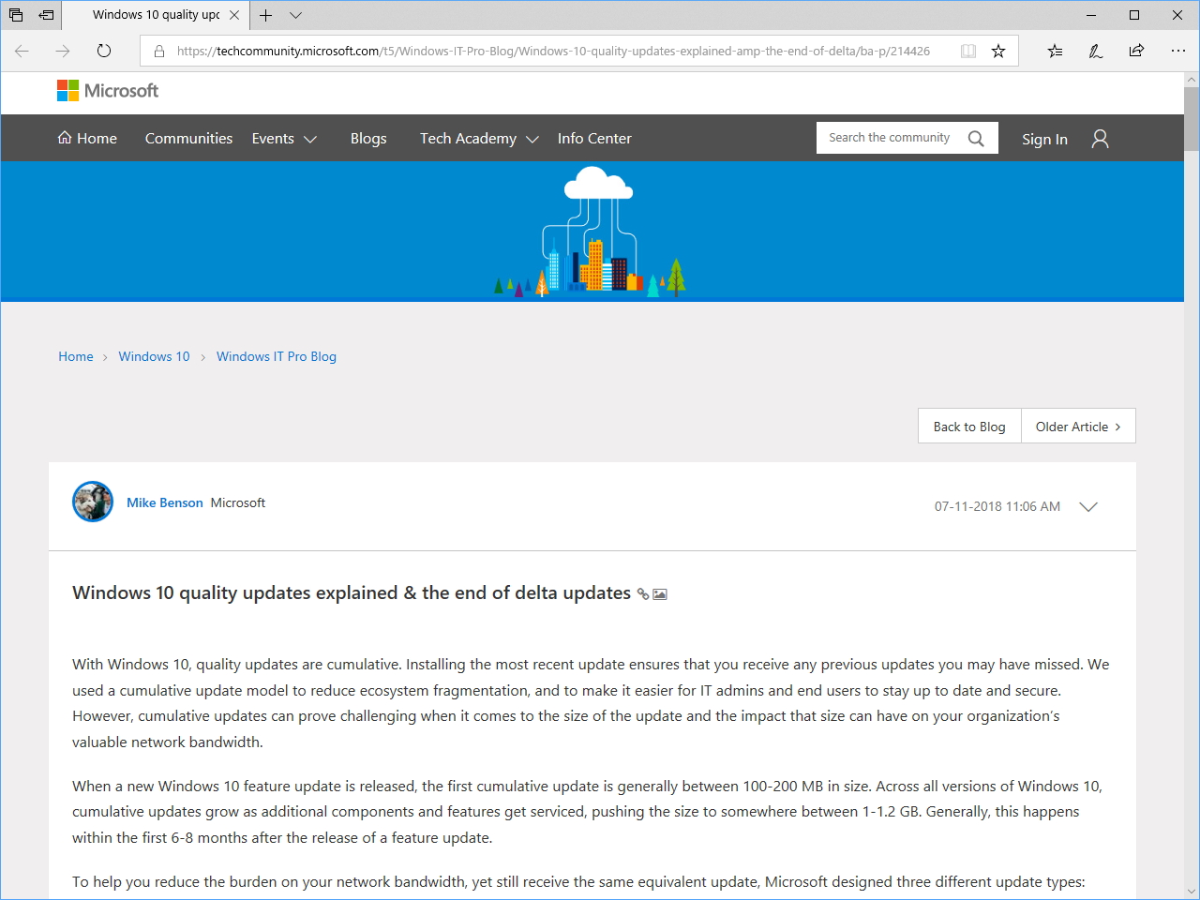The width and height of the screenshot is (1200, 900).
Task: Click the line starting 'To help you reduce'
Action: pyautogui.click(x=578, y=882)
